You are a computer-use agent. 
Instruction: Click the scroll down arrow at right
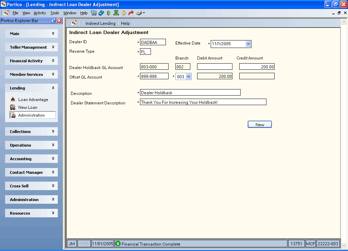pyautogui.click(x=344, y=245)
